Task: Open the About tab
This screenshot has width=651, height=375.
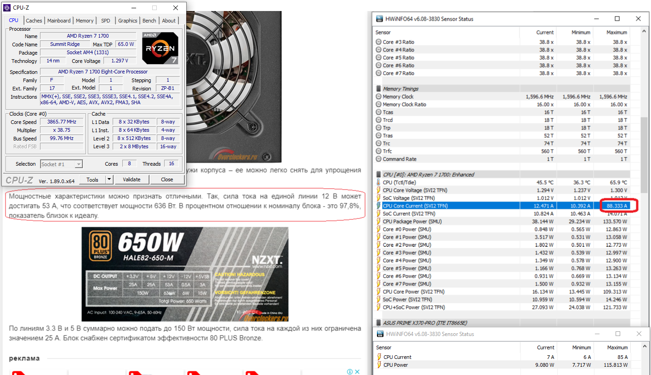Action: coord(169,21)
